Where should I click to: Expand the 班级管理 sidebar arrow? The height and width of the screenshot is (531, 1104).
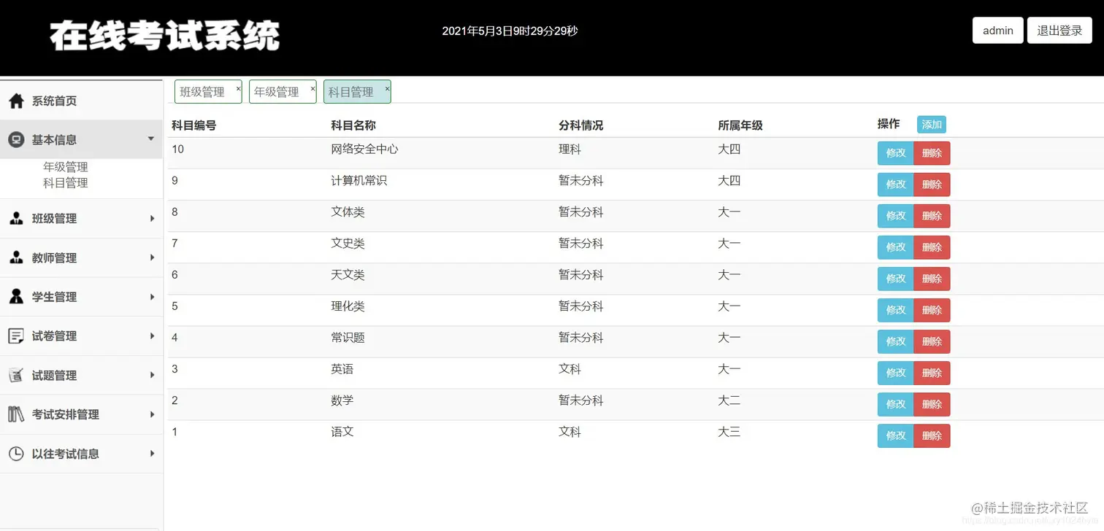[152, 218]
